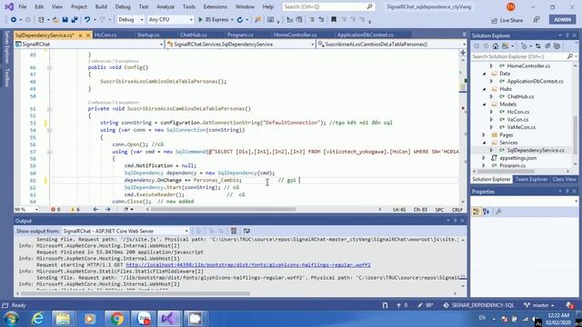The width and height of the screenshot is (582, 327).
Task: Click Show All Files icon in Solution Explorer
Action: (557, 46)
